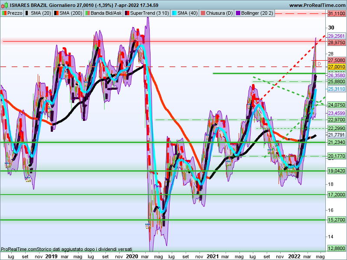
Task: Select the 20,1770 green price label
Action: point(337,156)
